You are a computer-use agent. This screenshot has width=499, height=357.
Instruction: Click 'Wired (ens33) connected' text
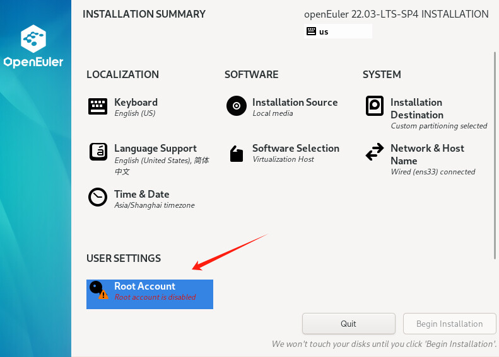[x=433, y=172]
